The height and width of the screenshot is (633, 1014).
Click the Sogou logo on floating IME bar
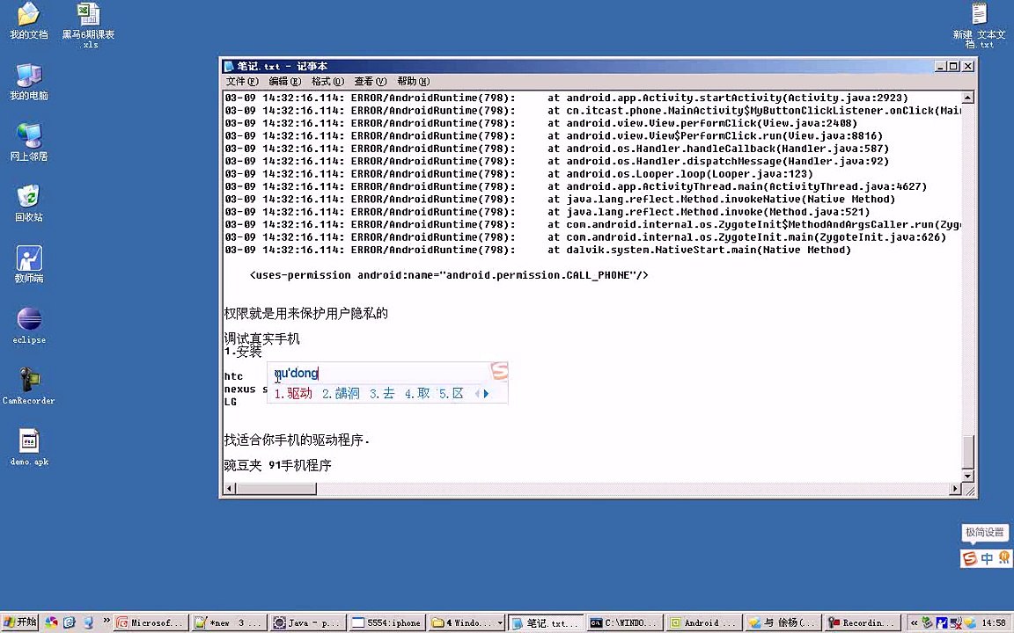(969, 558)
